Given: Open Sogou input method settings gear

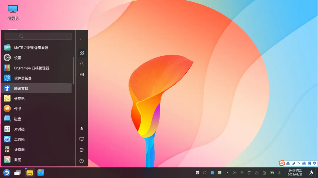Looking at the screenshot, I should (314, 163).
